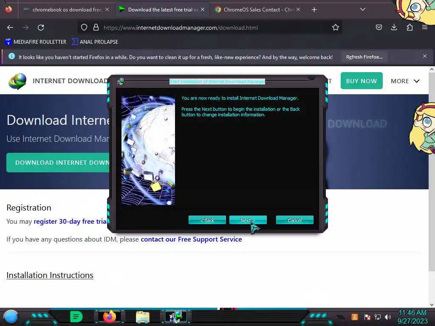Click the Firefox logo at tab bar start

(x=8, y=9)
